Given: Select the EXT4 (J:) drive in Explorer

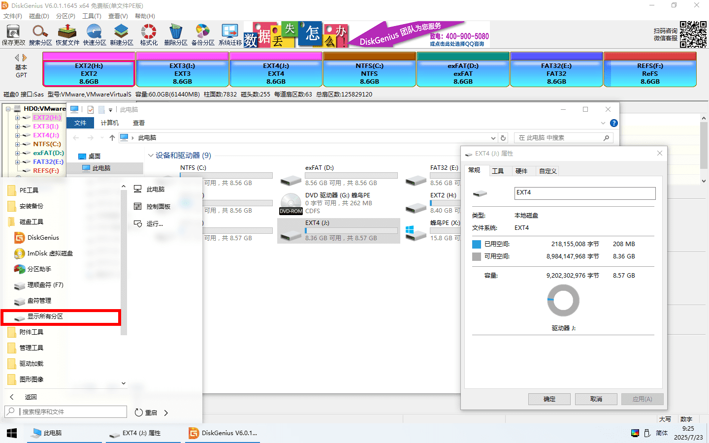Looking at the screenshot, I should coord(339,231).
